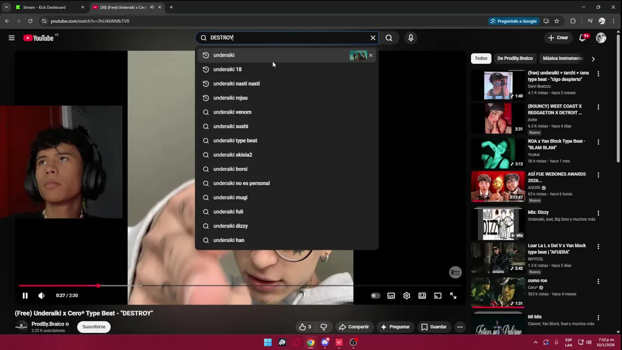Pick the 'underaiki no es personal' suggestion

tap(287, 183)
